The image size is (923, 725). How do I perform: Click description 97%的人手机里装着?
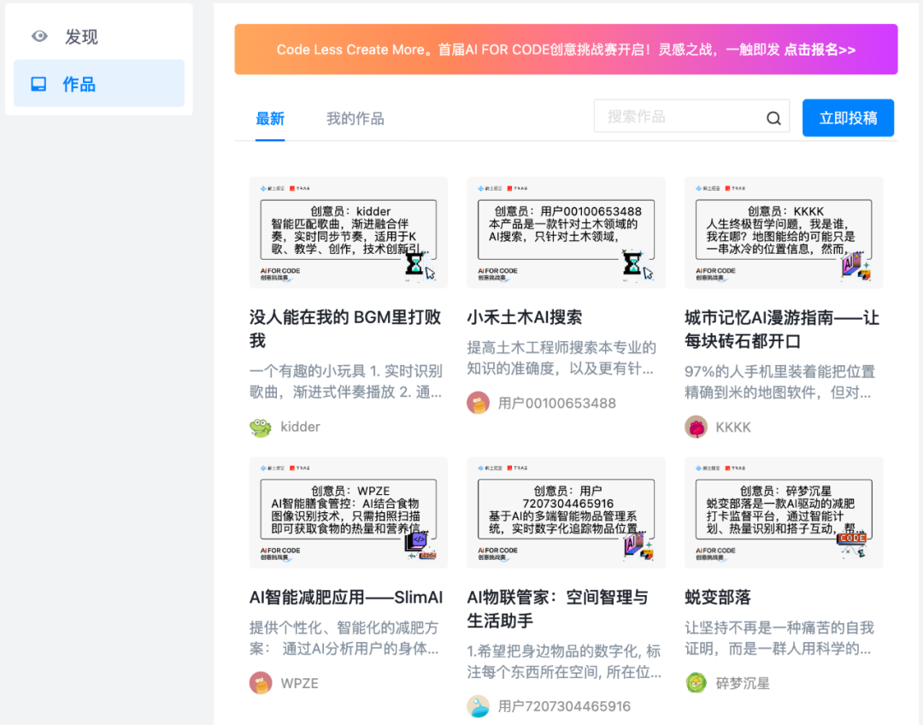click(x=779, y=382)
